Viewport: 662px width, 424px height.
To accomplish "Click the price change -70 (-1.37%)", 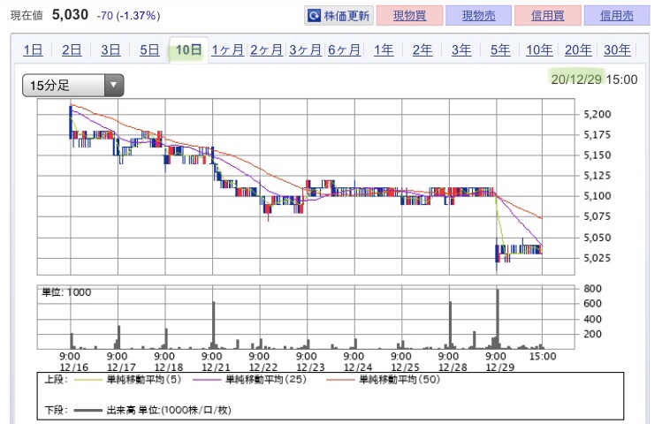I will tap(128, 16).
